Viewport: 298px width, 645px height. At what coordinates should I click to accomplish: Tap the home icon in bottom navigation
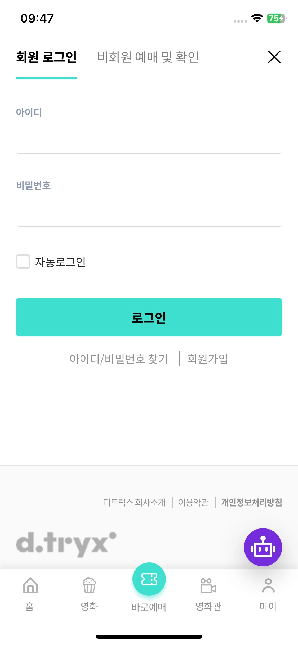30,586
